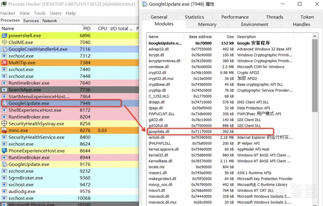Click the MultiTip.exe orange icon

click(x=4, y=63)
